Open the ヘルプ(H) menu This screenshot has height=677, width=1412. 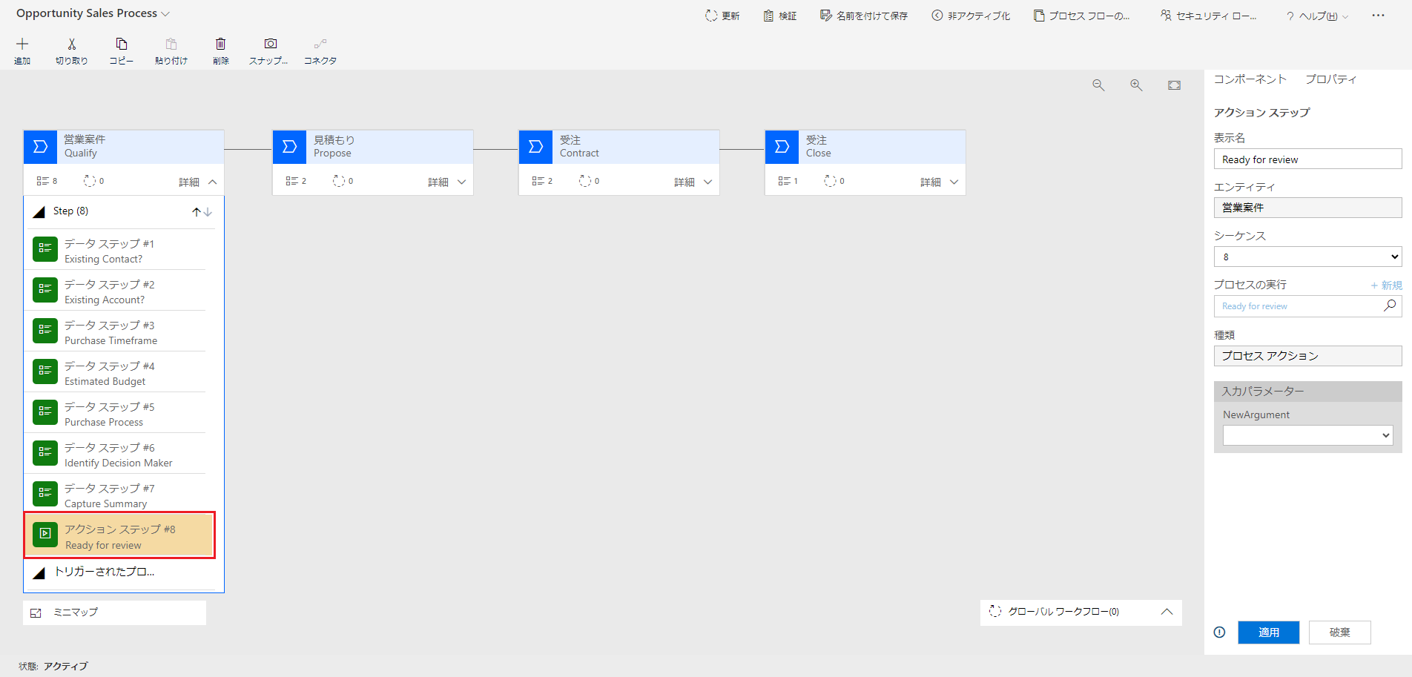[1317, 16]
